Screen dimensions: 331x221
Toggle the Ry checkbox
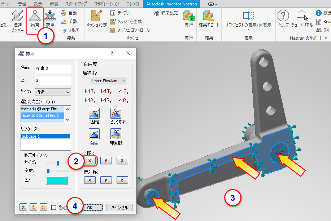coord(104,100)
